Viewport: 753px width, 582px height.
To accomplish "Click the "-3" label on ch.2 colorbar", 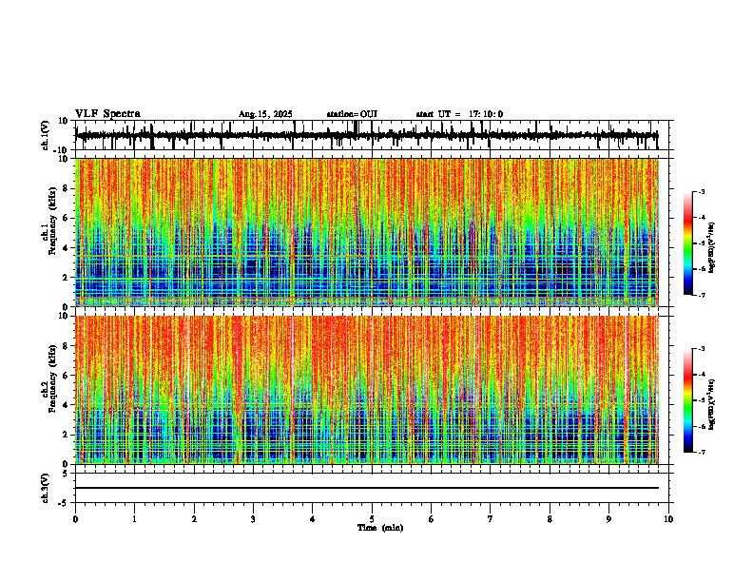I will click(701, 349).
